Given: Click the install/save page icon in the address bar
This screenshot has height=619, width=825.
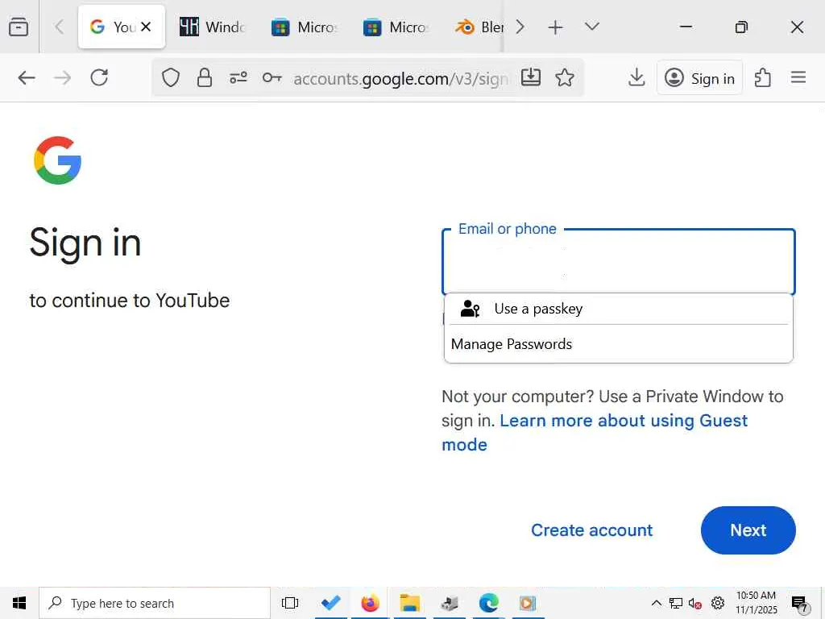Looking at the screenshot, I should (530, 77).
